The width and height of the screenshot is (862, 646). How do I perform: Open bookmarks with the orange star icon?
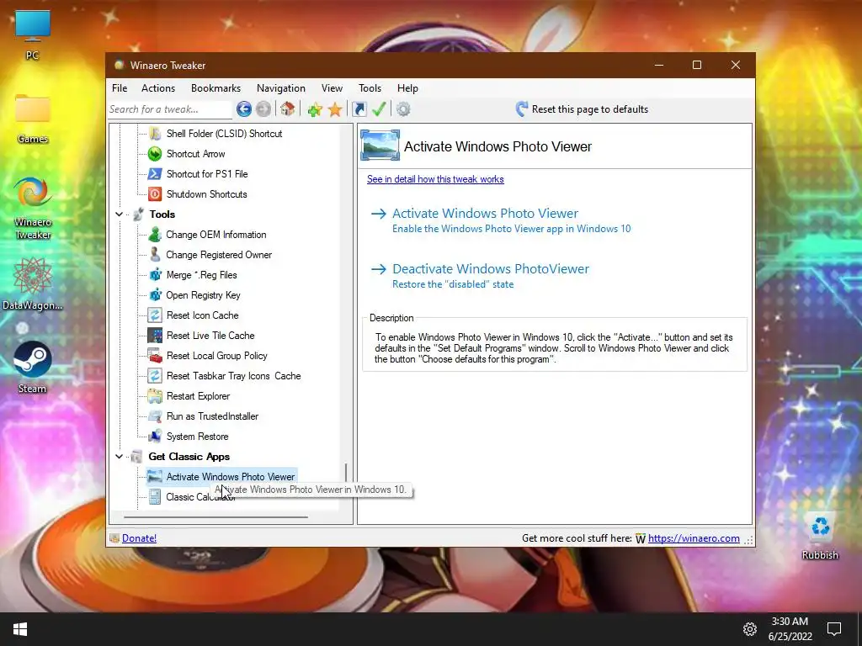tap(335, 109)
